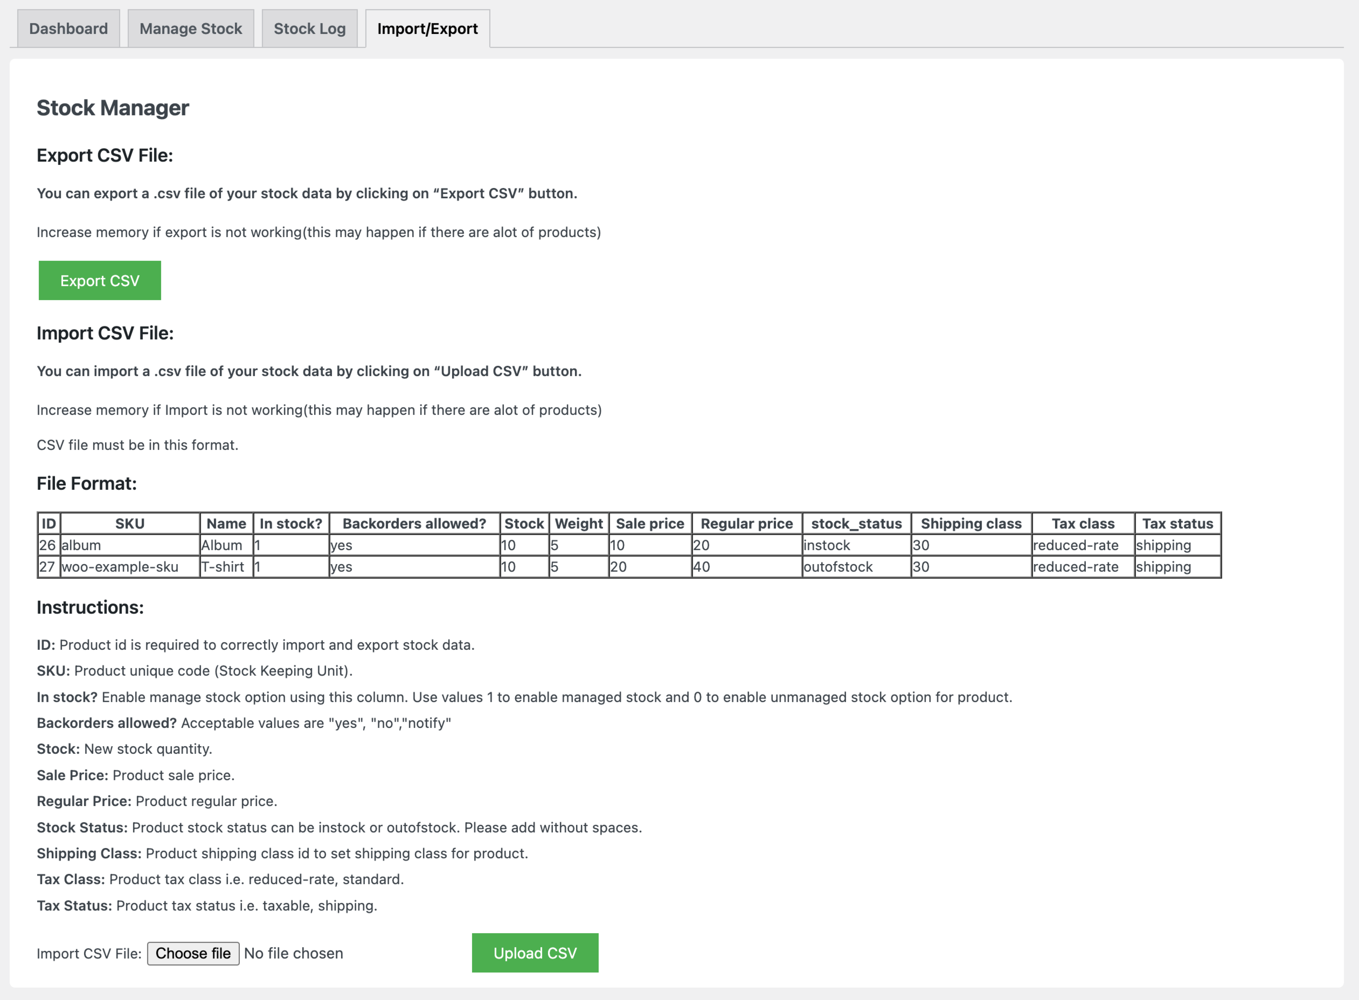Select the Shipping class column header
The image size is (1359, 1000).
coord(970,524)
